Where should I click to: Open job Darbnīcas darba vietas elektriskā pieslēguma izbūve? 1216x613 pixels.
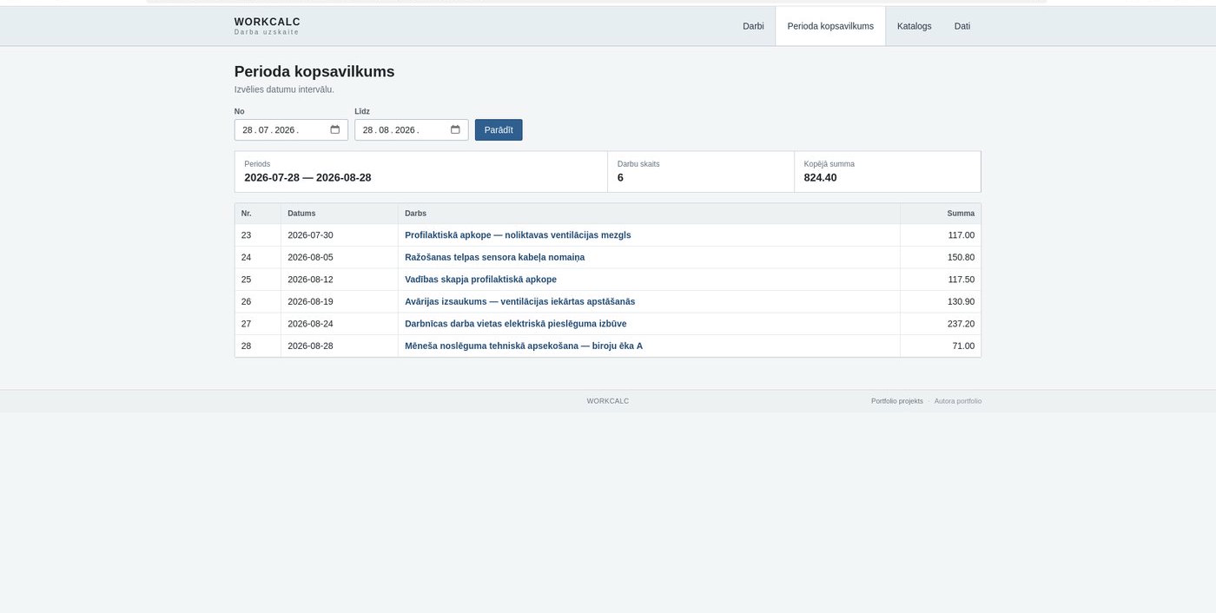[x=515, y=324]
